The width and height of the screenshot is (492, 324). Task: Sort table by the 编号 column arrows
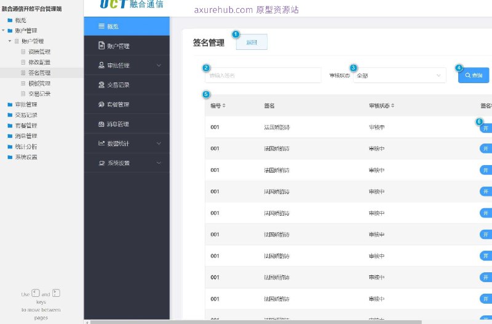[x=224, y=105]
